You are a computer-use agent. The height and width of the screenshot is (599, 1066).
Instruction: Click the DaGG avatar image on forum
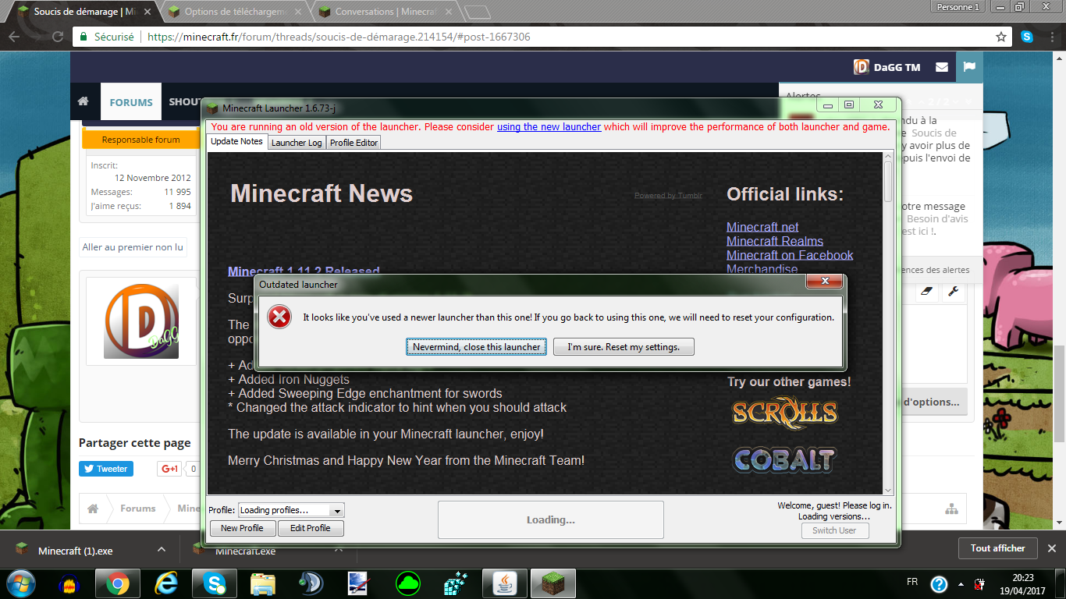tap(141, 321)
